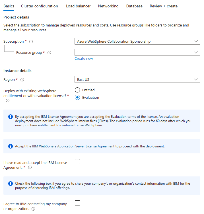Viewport: 204px width, 214px height.
Task: Open IBM WebSphere Application Server License Agreement link
Action: tap(73, 146)
